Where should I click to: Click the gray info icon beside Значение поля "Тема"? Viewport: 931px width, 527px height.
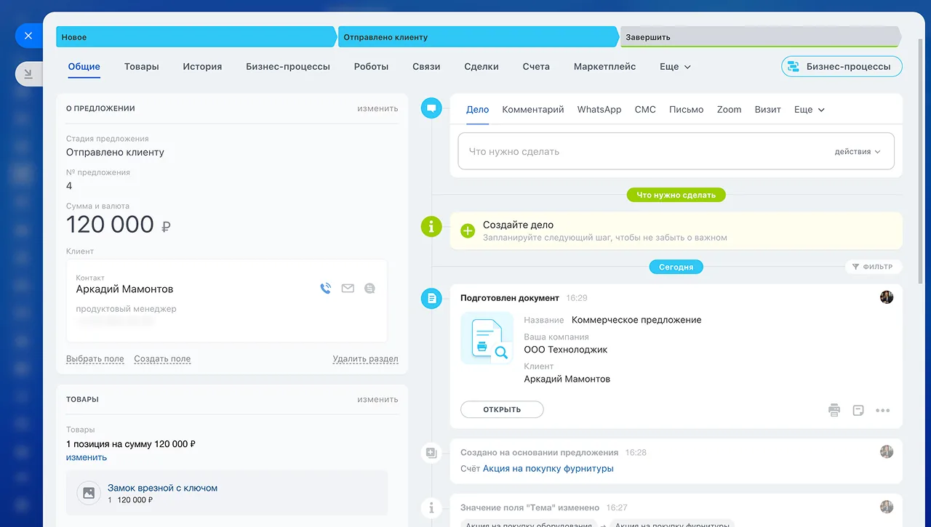point(432,507)
